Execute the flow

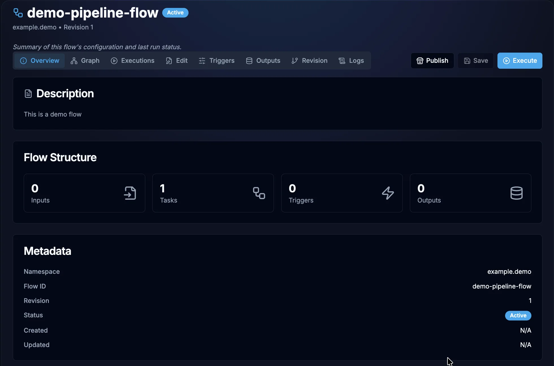click(x=520, y=61)
